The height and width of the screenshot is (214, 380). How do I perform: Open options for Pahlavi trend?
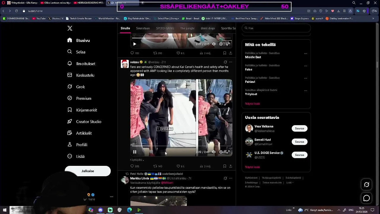[x=305, y=78]
